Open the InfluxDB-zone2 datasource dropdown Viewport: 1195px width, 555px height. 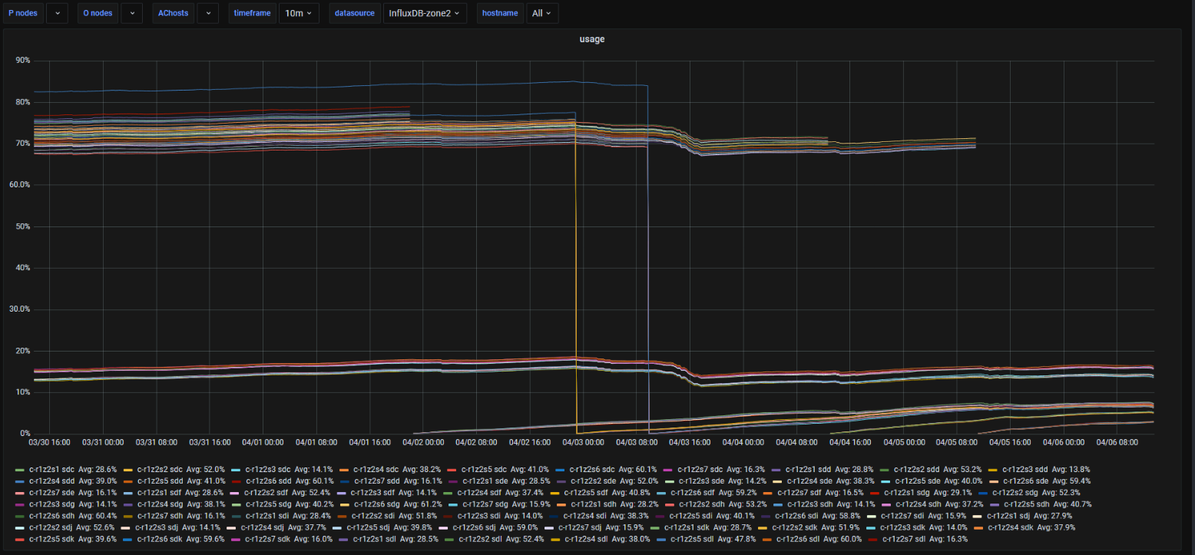coord(425,13)
